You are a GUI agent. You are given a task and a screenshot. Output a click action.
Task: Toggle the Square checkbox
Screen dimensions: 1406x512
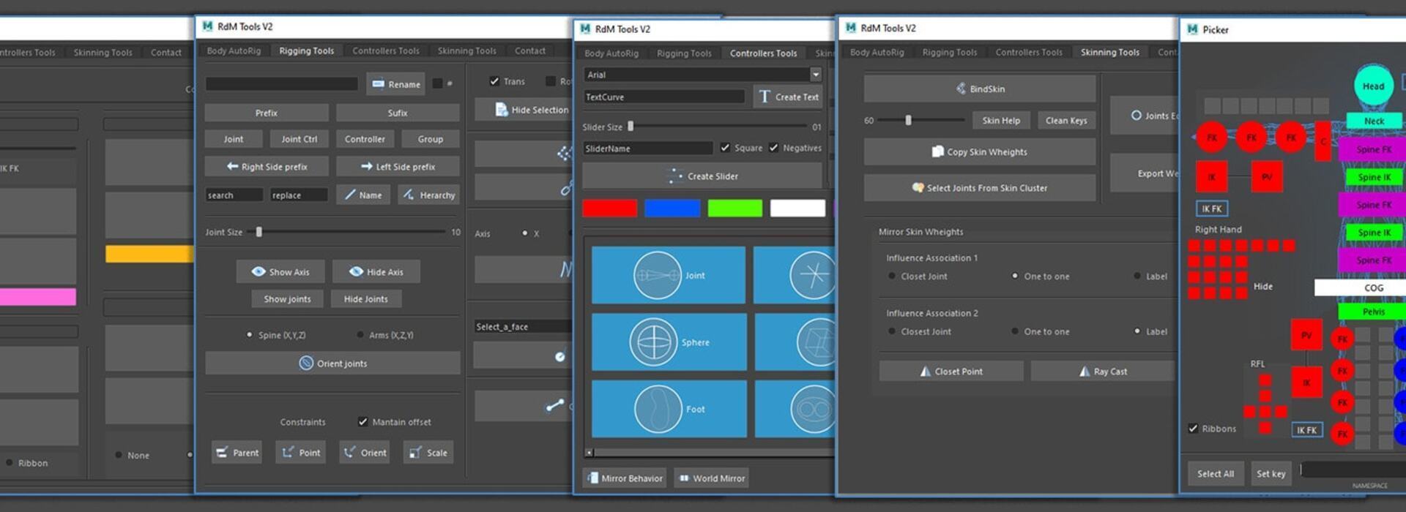click(725, 148)
